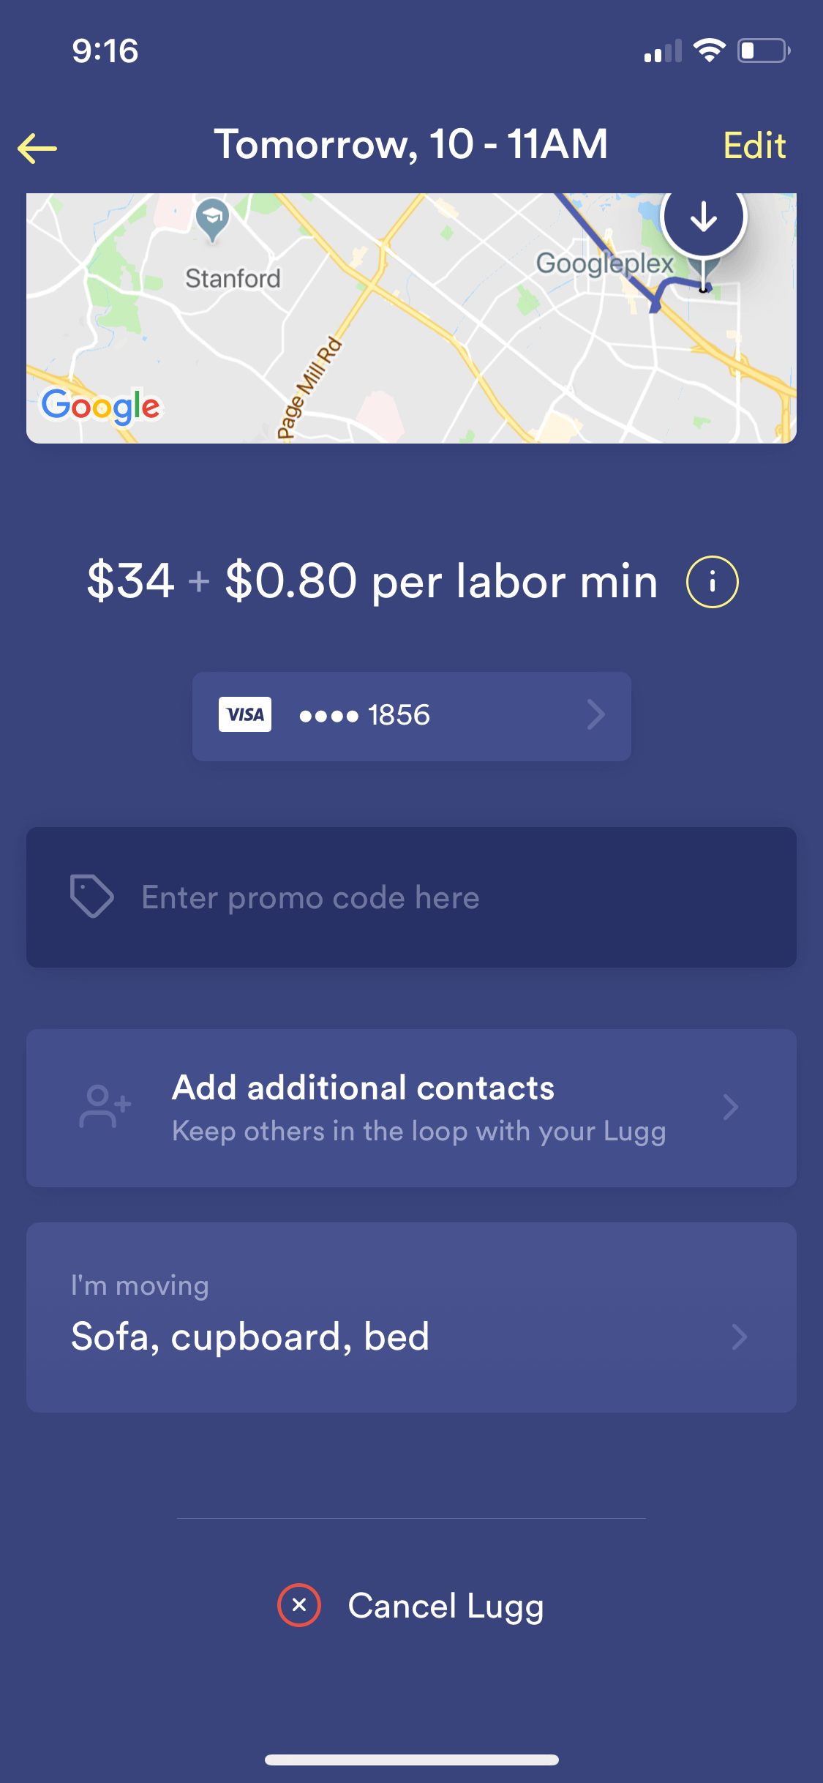Check the battery icon in status bar
This screenshot has height=1783, width=823.
764,51
